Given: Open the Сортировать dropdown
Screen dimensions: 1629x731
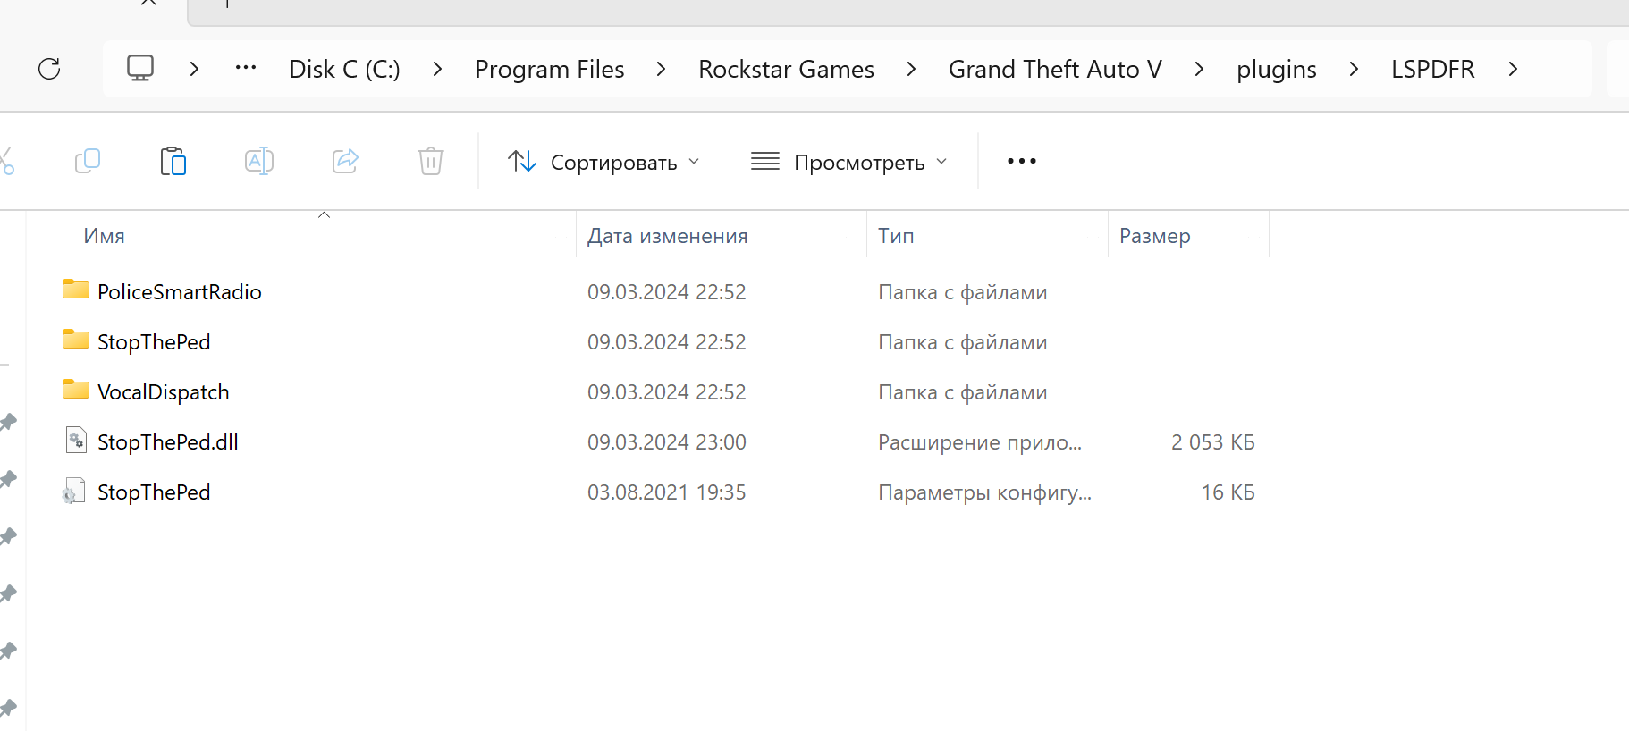Looking at the screenshot, I should pos(603,162).
